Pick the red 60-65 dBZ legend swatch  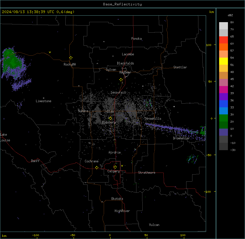(x=223, y=40)
